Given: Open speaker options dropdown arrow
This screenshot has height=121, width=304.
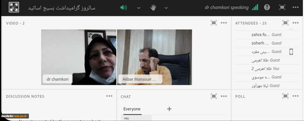Looking at the screenshot, I should pyautogui.click(x=139, y=8).
